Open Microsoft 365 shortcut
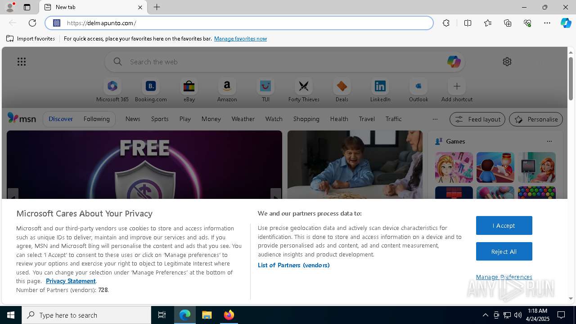The width and height of the screenshot is (576, 324). click(x=112, y=90)
